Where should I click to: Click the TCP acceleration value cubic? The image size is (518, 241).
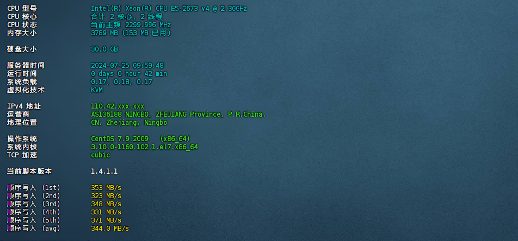[101, 155]
